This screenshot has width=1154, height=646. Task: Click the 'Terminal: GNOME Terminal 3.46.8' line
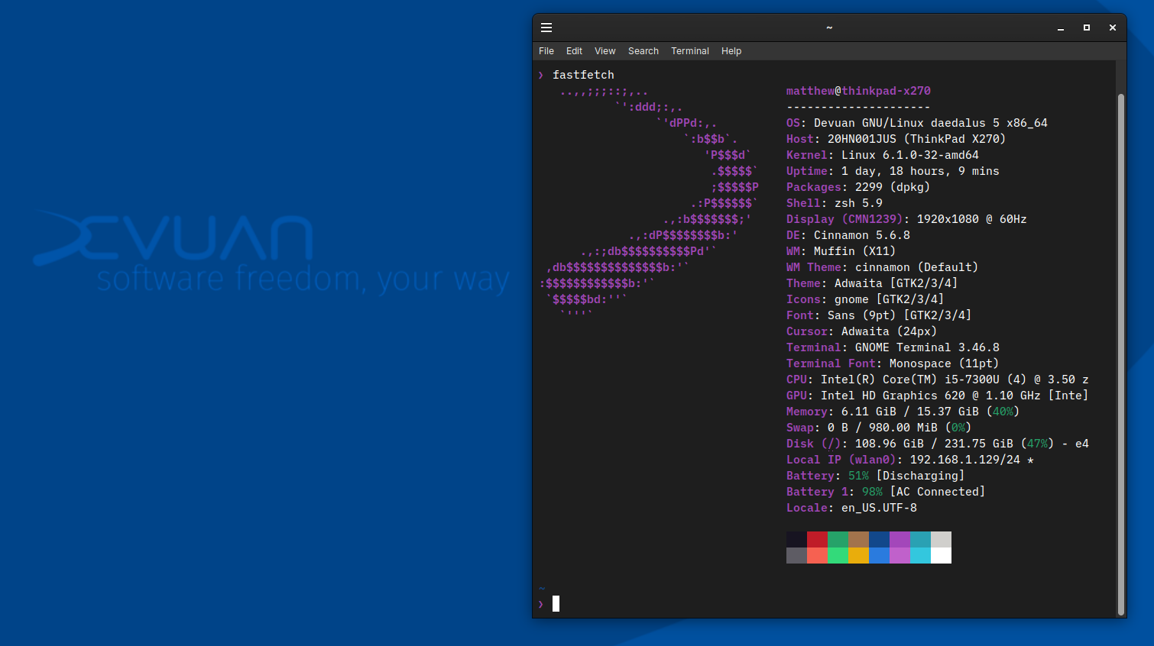tap(893, 347)
